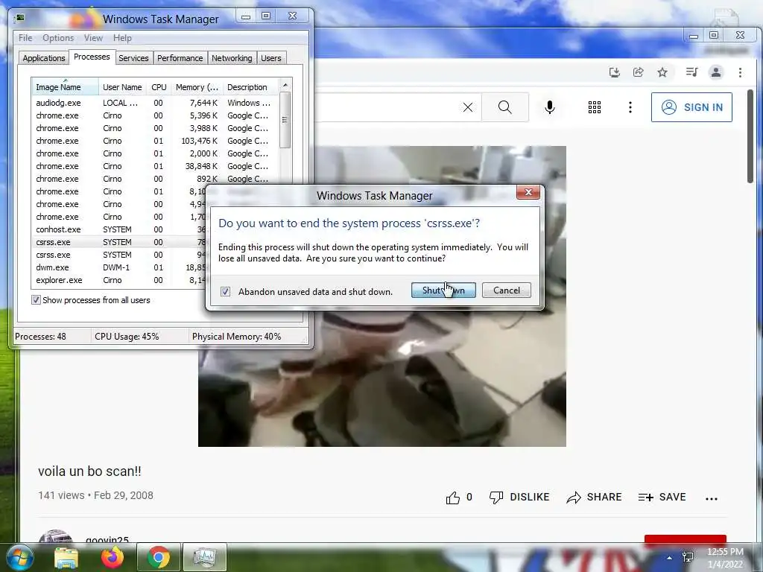Open Chrome three-dot menu
Image resolution: width=763 pixels, height=572 pixels.
(x=740, y=72)
